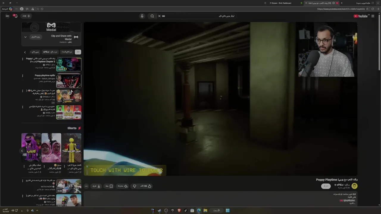Dislike the video with thumbs down

135,186
